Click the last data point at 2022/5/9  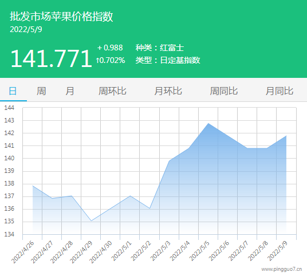(x=286, y=136)
